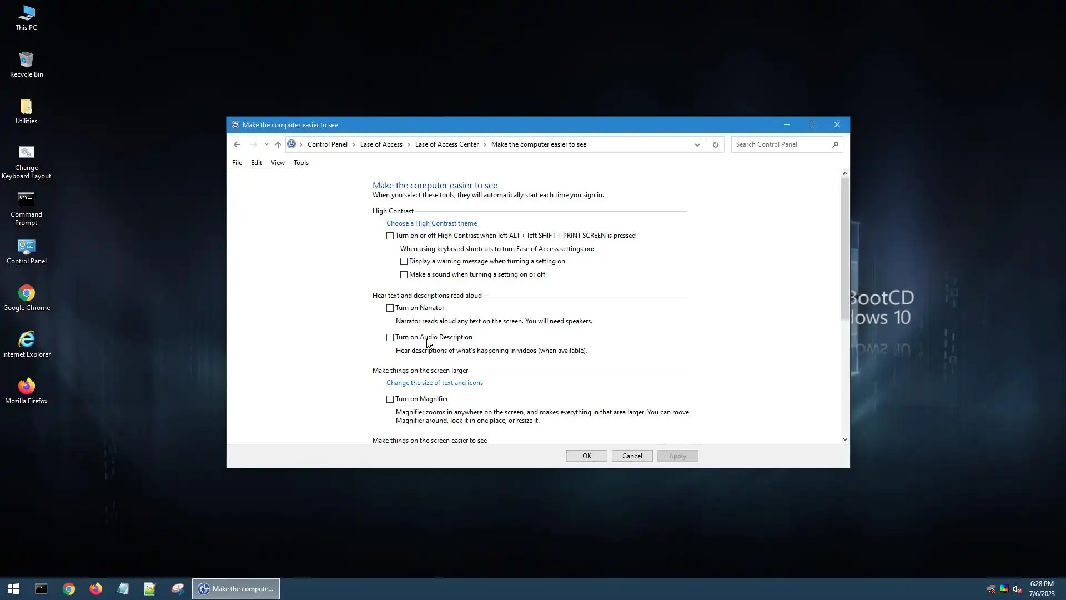Open the View menu
This screenshot has width=1066, height=600.
(278, 163)
